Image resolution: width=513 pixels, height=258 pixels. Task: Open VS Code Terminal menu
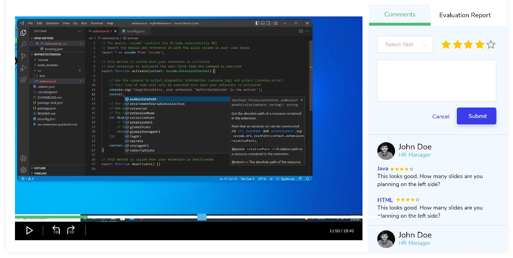[x=97, y=23]
